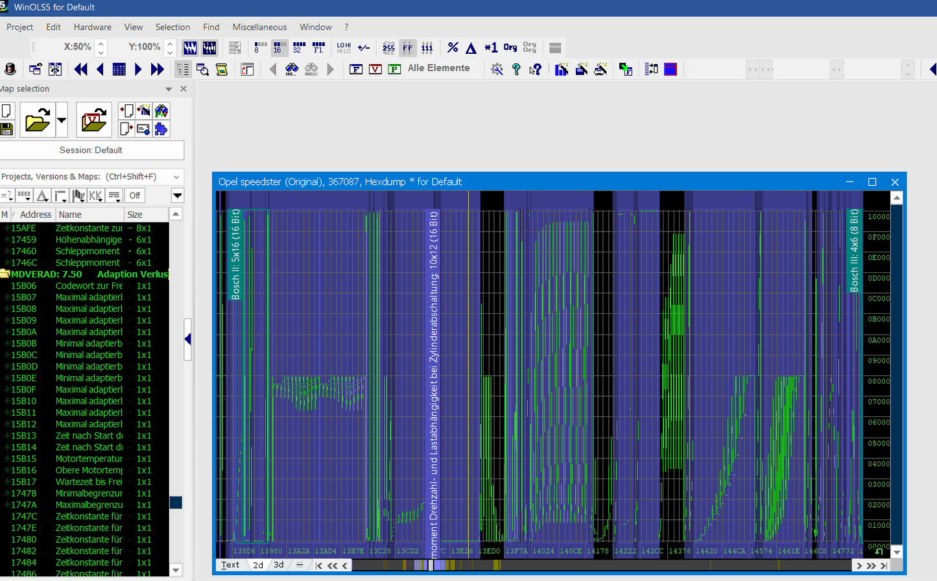Viewport: 937px width, 581px height.
Task: Save project with floppy disk icon
Action: click(x=6, y=129)
